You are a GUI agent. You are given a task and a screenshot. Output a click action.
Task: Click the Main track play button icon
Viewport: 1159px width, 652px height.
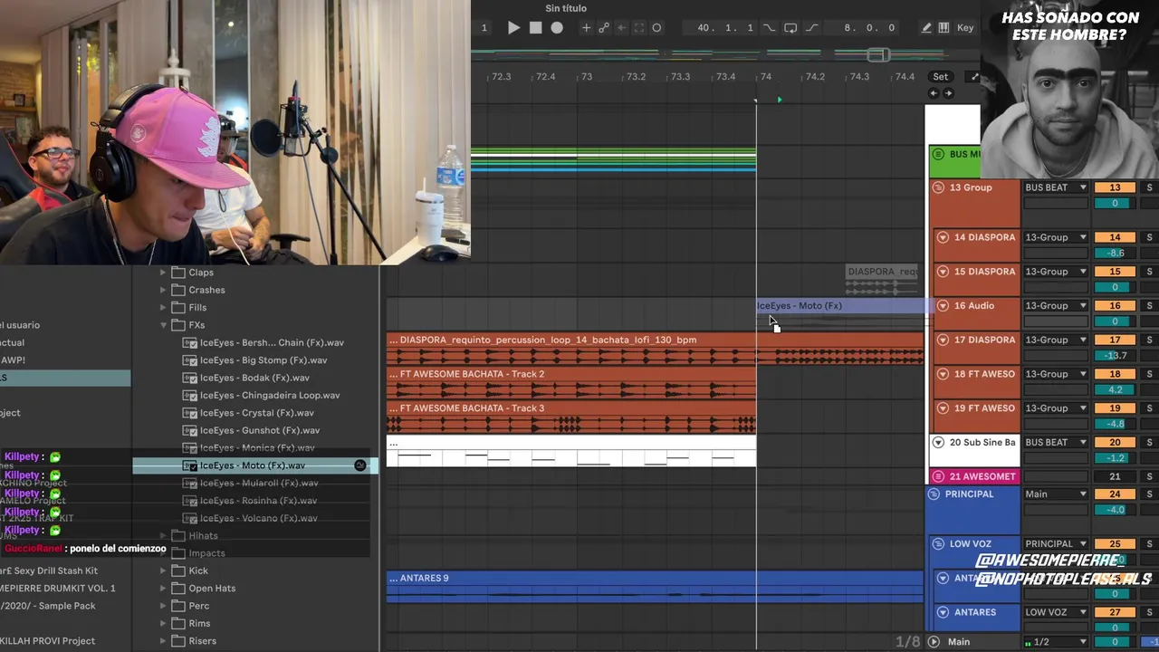tap(934, 642)
